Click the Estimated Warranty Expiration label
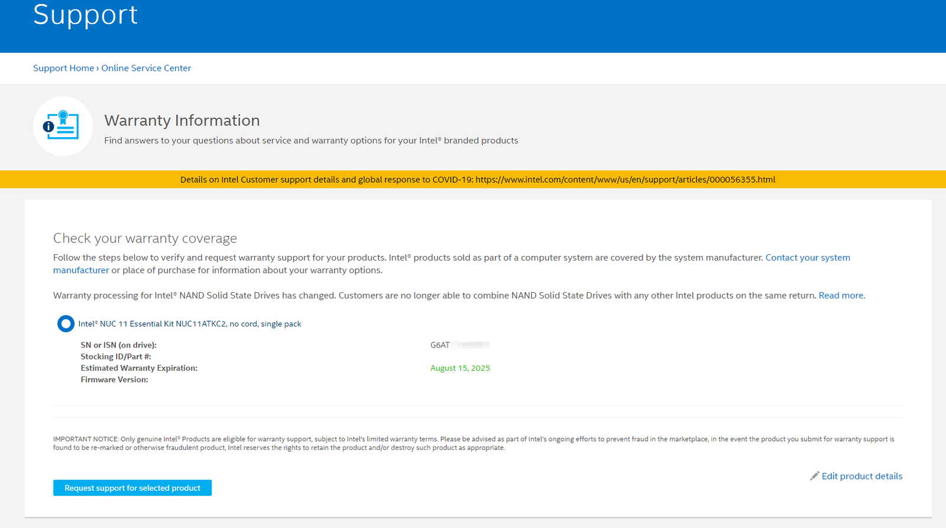Screen dimensions: 946x528 click(x=139, y=368)
